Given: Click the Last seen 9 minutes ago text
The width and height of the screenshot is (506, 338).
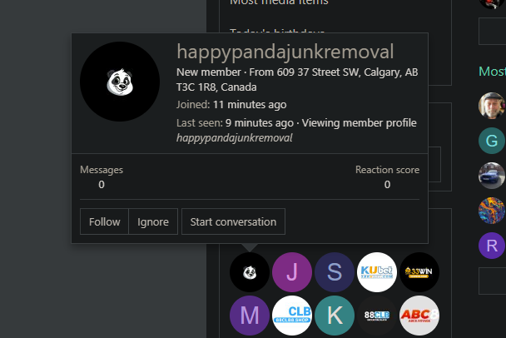Looking at the screenshot, I should [x=235, y=123].
